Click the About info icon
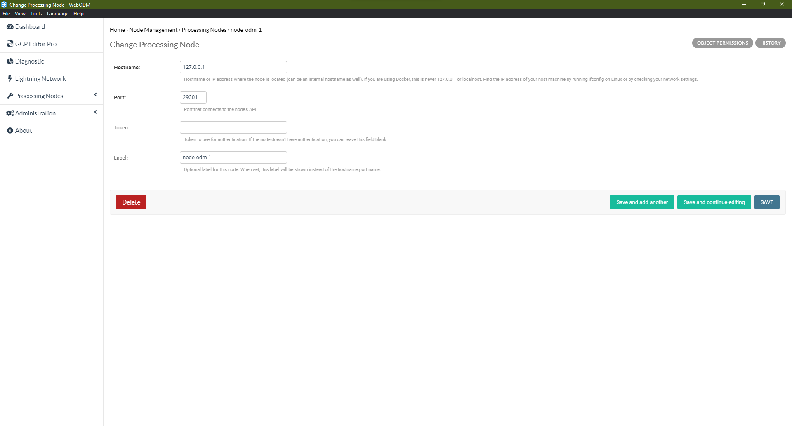Screen dimensions: 792x426 coord(10,130)
